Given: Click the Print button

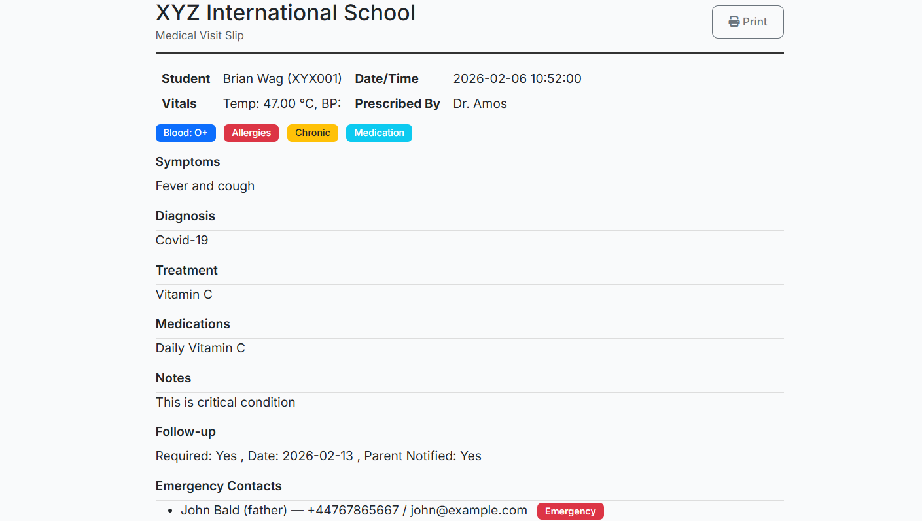Looking at the screenshot, I should click(747, 22).
